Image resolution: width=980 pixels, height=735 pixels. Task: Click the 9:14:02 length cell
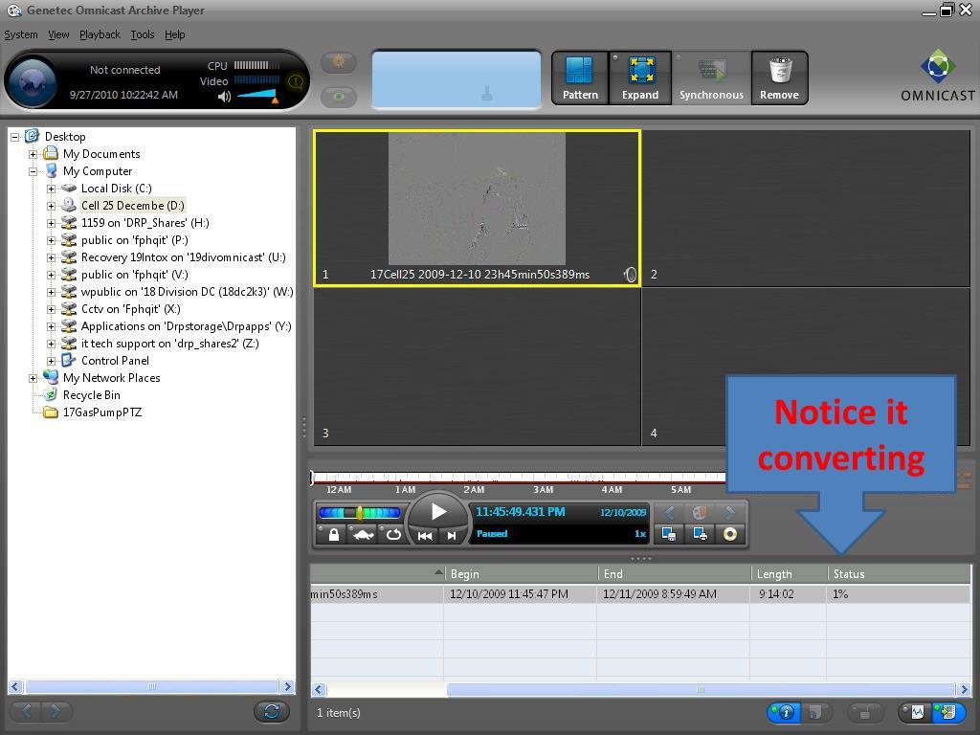click(789, 593)
